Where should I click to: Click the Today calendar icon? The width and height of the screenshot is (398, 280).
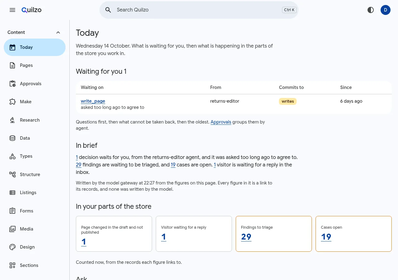click(x=12, y=47)
